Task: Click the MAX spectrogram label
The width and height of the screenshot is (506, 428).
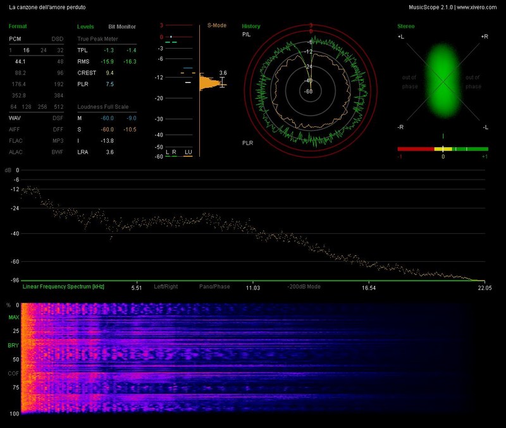Action: [13, 317]
